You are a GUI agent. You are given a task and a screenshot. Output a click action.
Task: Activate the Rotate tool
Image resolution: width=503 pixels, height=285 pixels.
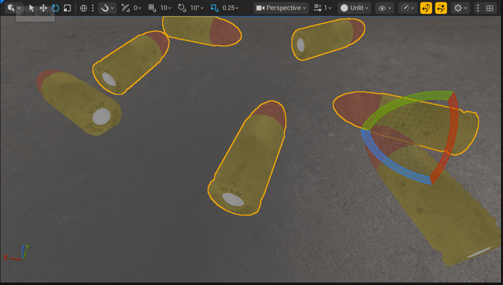(55, 7)
